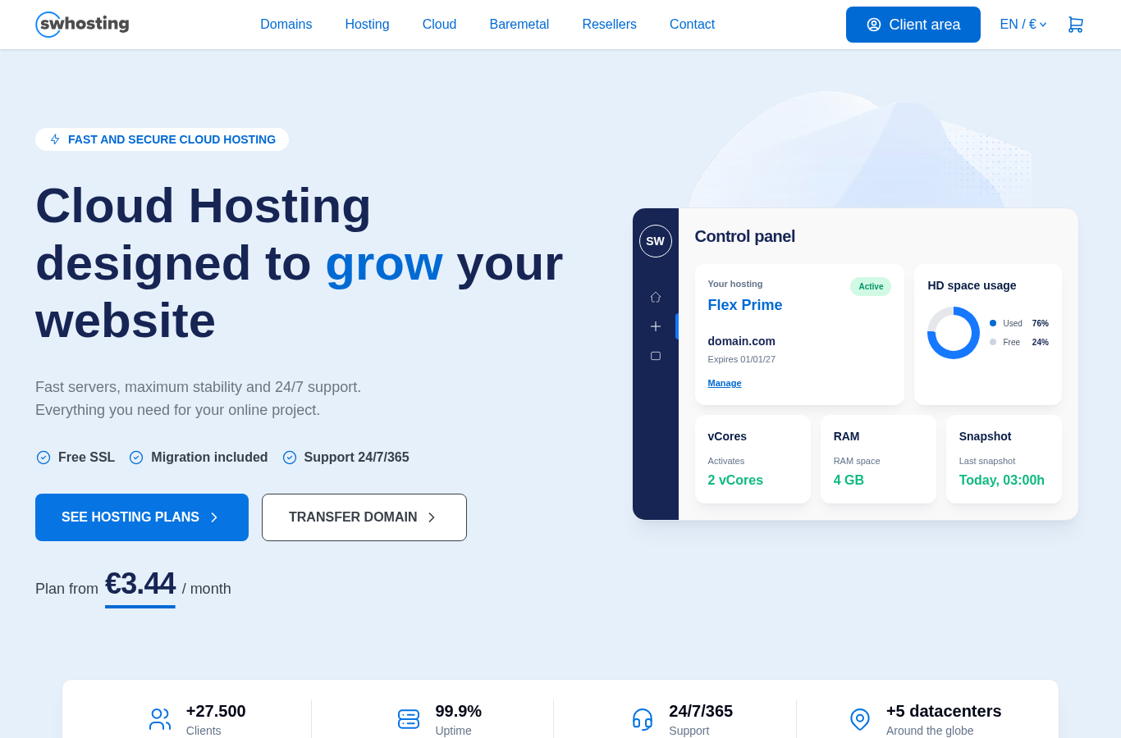
Task: Click the Migration included check icon
Action: tap(136, 458)
